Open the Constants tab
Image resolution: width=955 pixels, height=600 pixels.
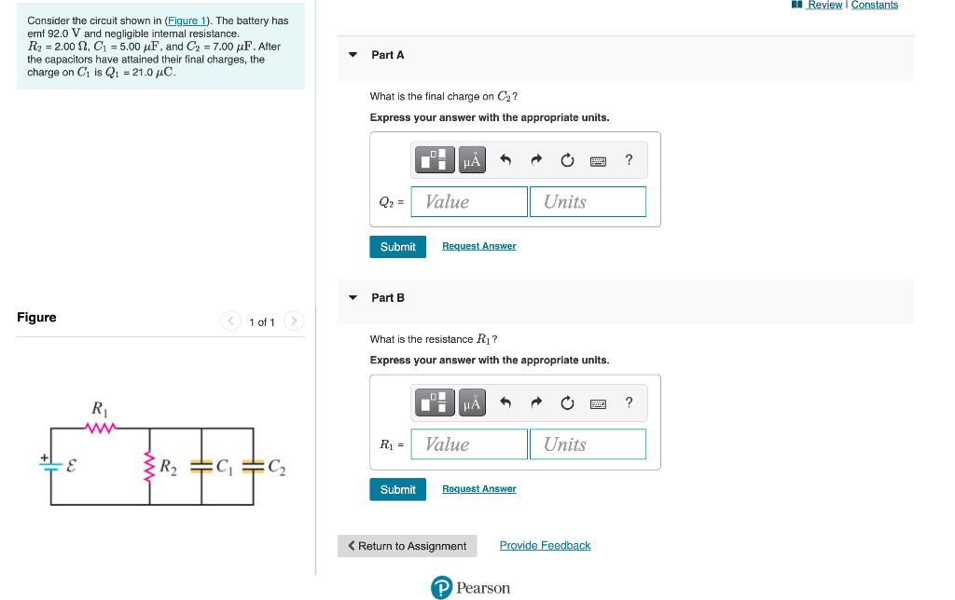pos(875,5)
